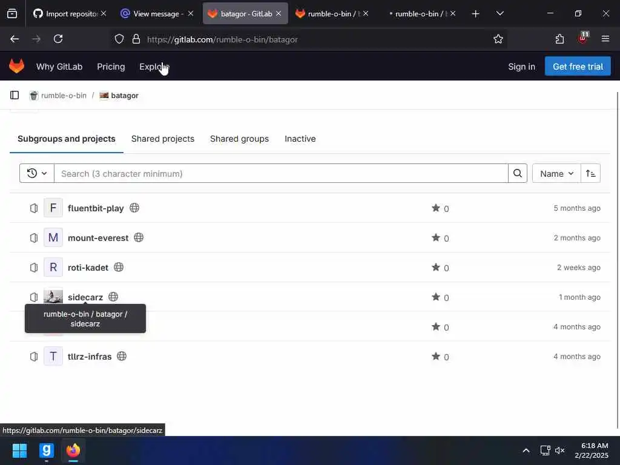Click the star icon in fluentbit-play row
The width and height of the screenshot is (620, 465).
(436, 208)
